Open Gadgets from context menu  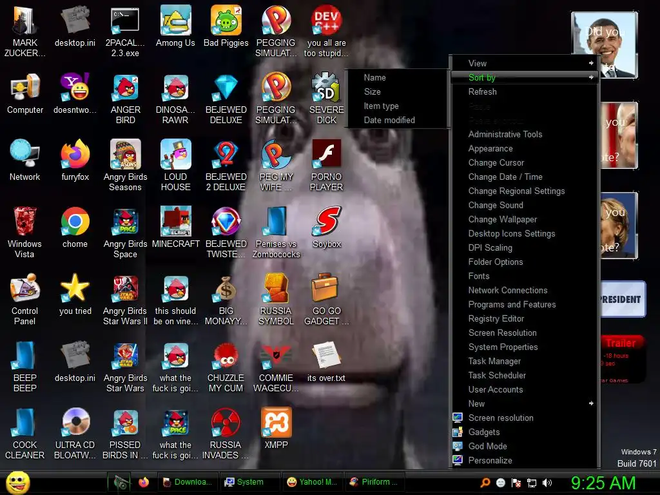pos(524,432)
